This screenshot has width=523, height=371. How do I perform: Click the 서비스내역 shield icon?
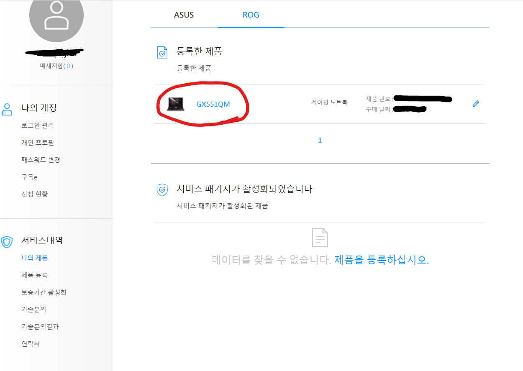click(7, 242)
